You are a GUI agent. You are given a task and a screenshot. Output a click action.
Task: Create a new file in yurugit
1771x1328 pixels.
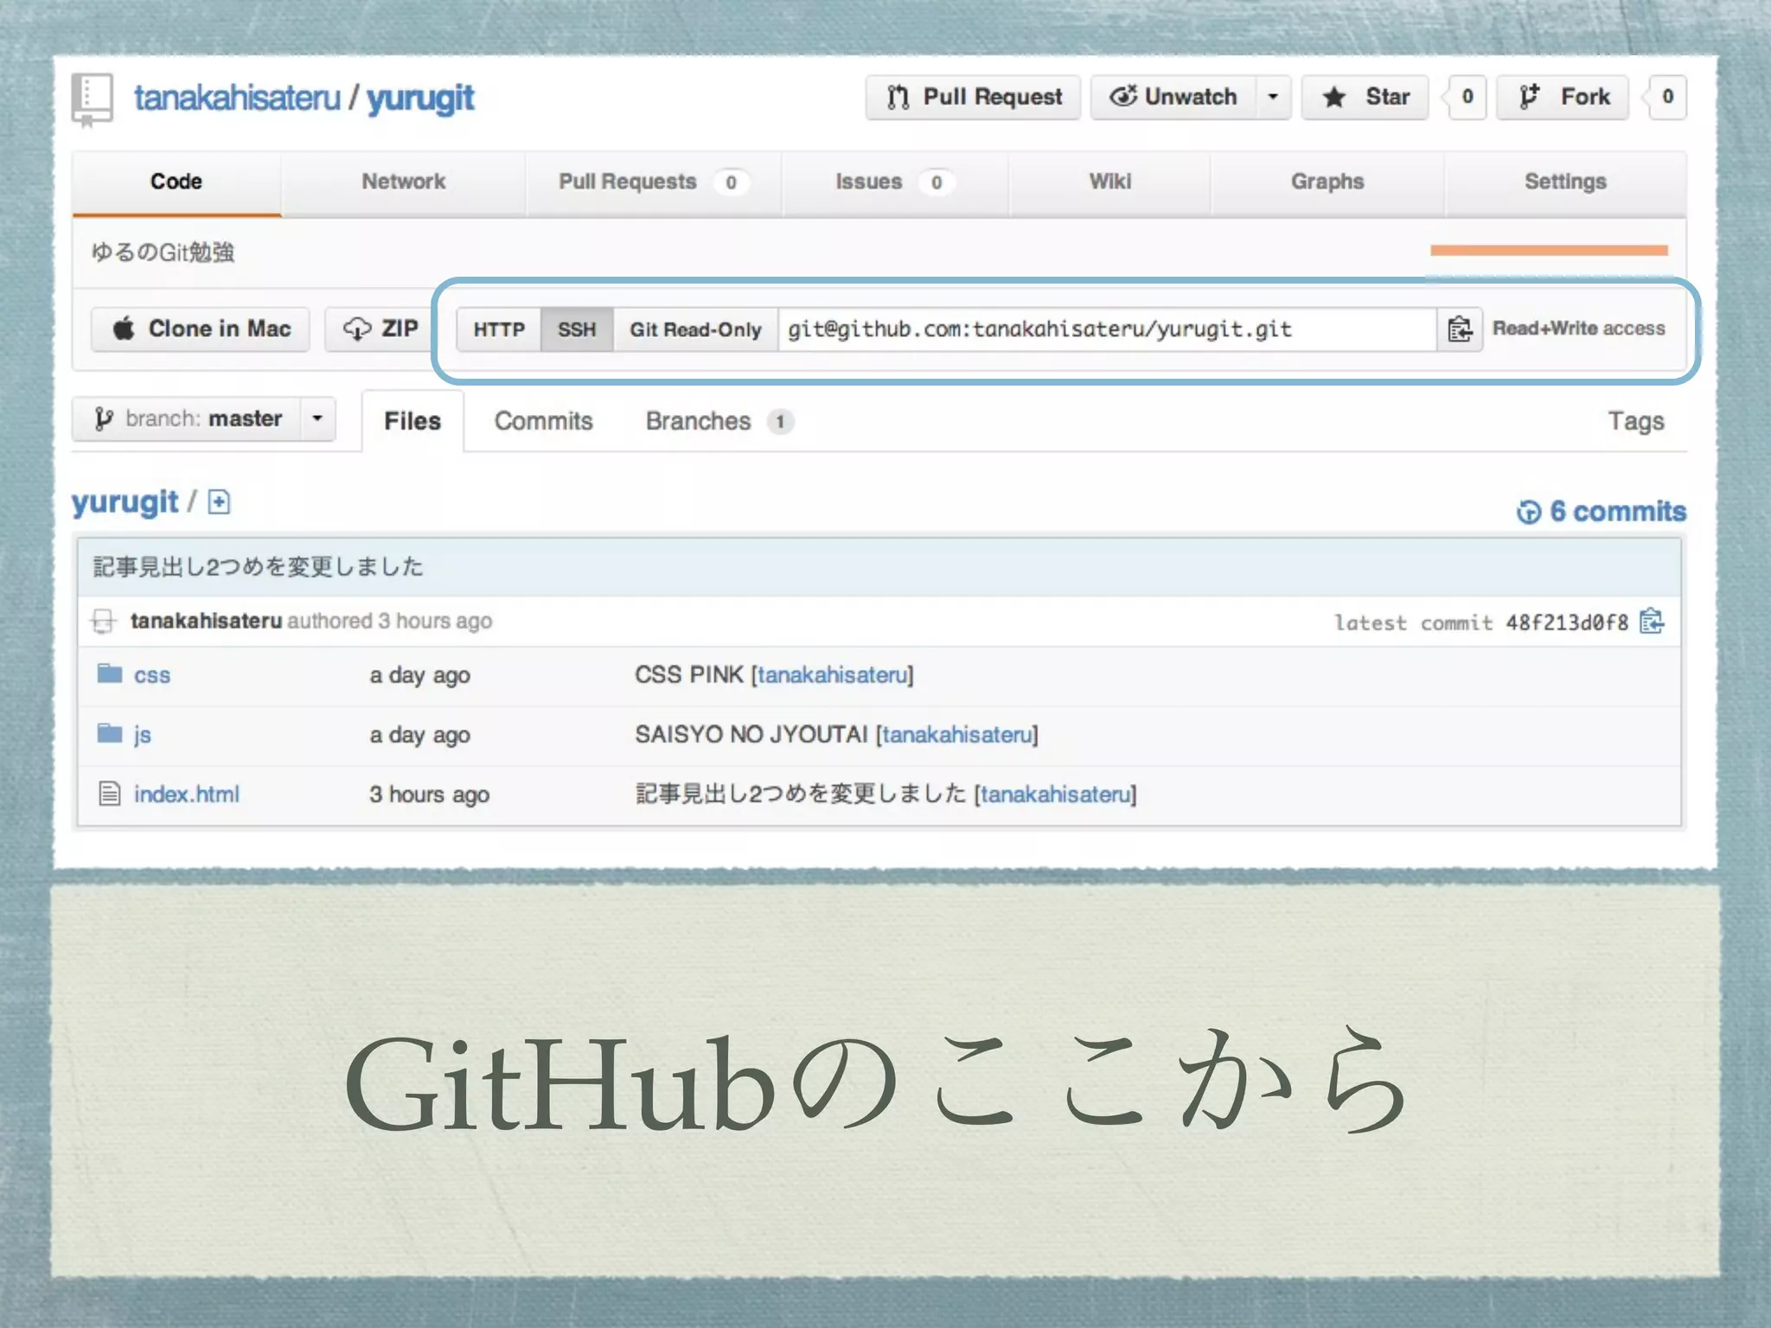[x=219, y=502]
